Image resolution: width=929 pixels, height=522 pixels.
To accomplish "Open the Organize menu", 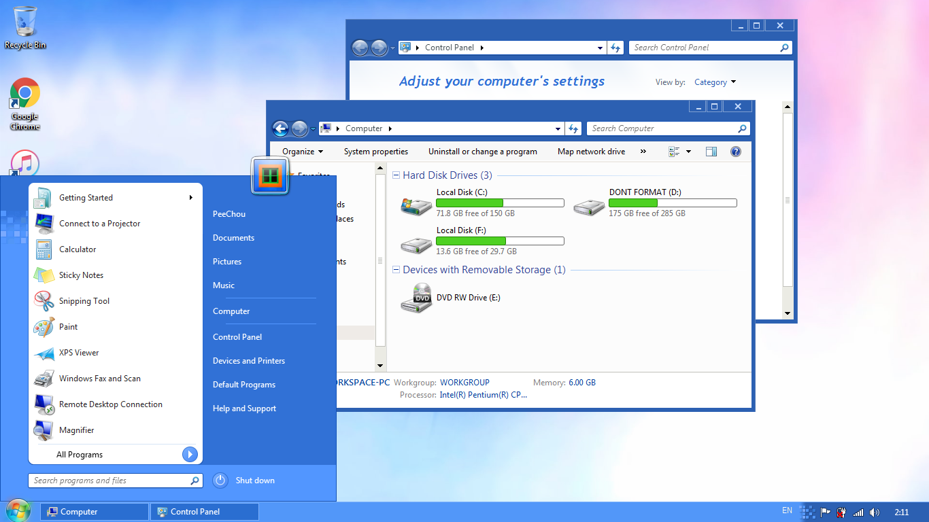I will pyautogui.click(x=303, y=152).
